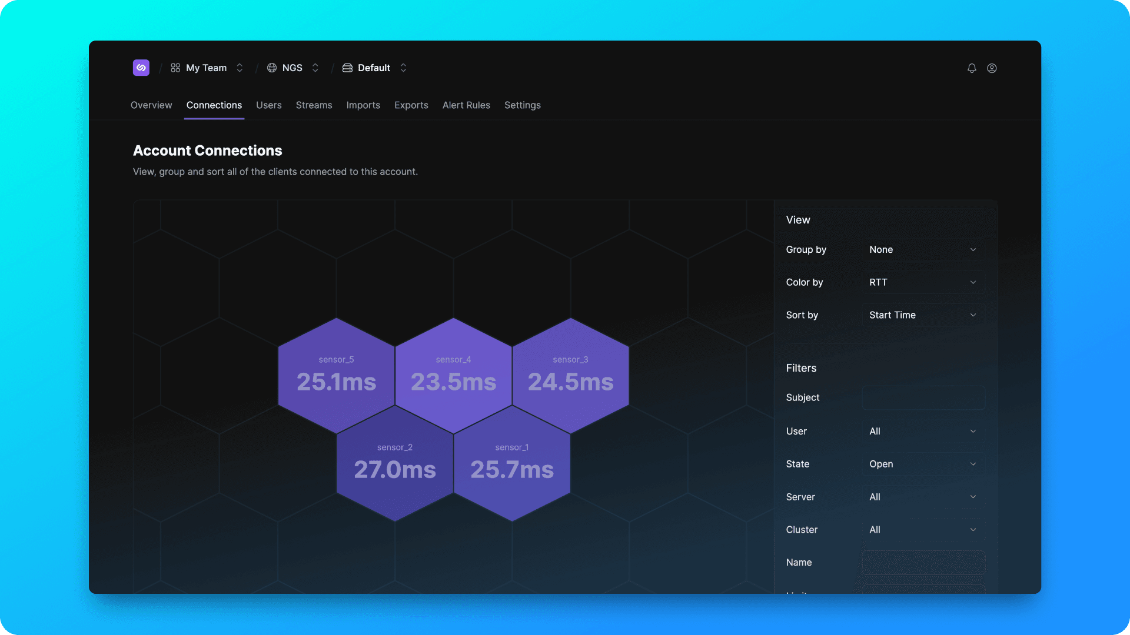The height and width of the screenshot is (635, 1130).
Task: Select the sensor_4 hexagon tile
Action: [453, 375]
